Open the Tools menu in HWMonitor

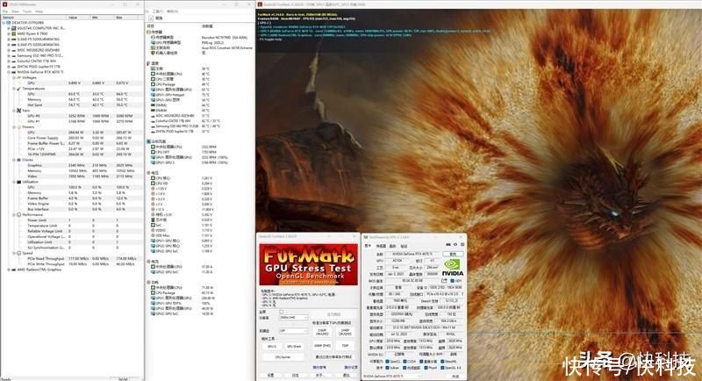(x=27, y=11)
